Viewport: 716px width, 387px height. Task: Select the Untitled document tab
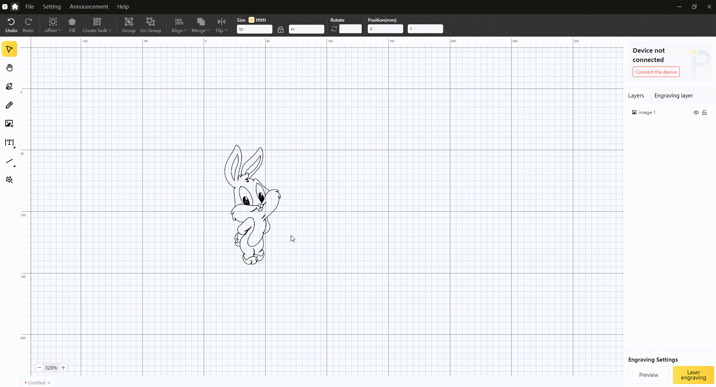[x=36, y=383]
